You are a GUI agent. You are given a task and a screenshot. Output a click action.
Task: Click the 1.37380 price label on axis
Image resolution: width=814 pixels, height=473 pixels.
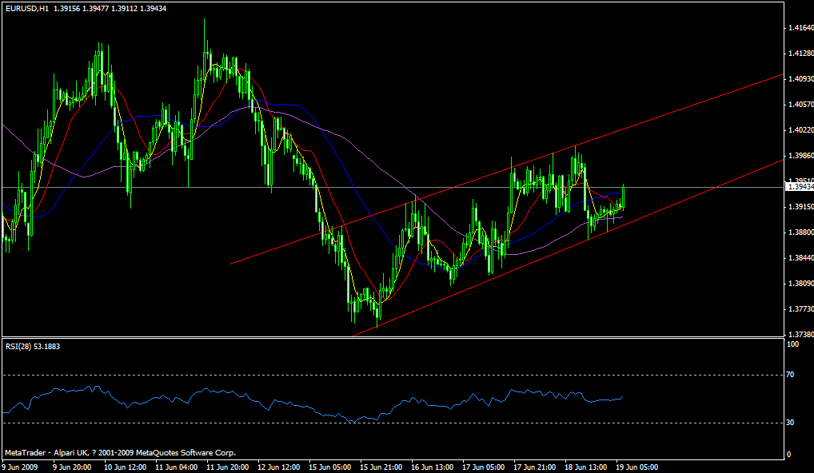798,336
